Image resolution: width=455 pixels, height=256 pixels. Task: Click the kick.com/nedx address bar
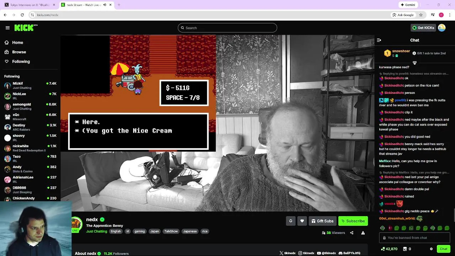[x=210, y=15]
